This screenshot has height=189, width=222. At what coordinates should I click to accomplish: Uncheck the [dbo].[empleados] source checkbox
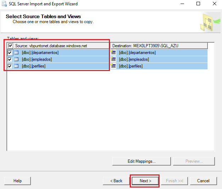pos(10,59)
